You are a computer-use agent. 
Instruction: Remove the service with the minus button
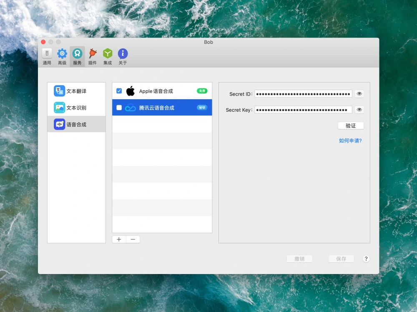pyautogui.click(x=133, y=239)
